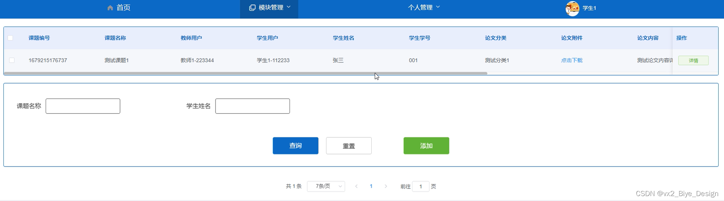Expand the 模块管理 dropdown menu
Viewport: 724px width, 201px height.
(x=269, y=8)
